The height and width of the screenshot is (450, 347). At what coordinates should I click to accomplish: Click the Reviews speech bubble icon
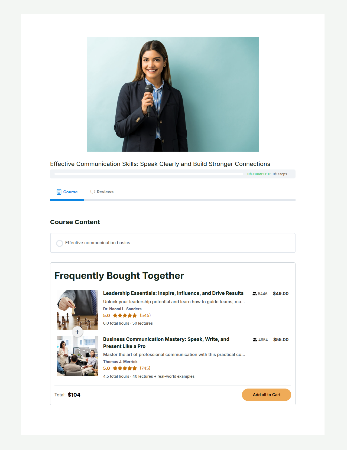click(x=93, y=192)
